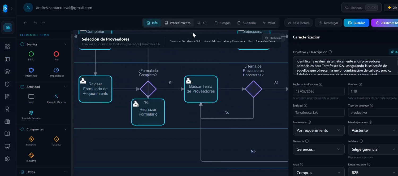398x176 pixels.
Task: Toggle Solo lectura mode
Action: (x=298, y=23)
